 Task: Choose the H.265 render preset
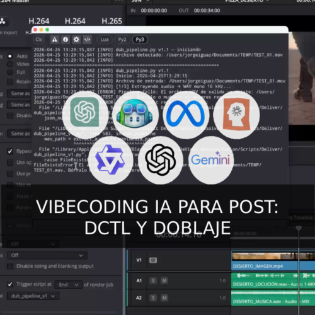point(112,21)
